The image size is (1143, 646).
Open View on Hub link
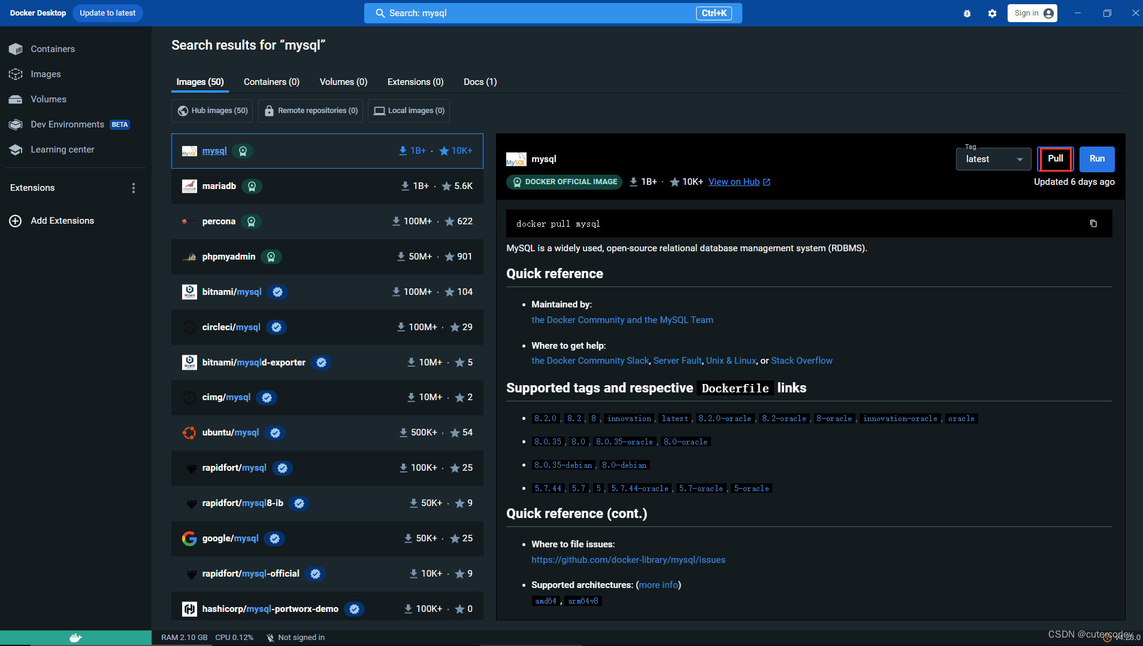[734, 182]
